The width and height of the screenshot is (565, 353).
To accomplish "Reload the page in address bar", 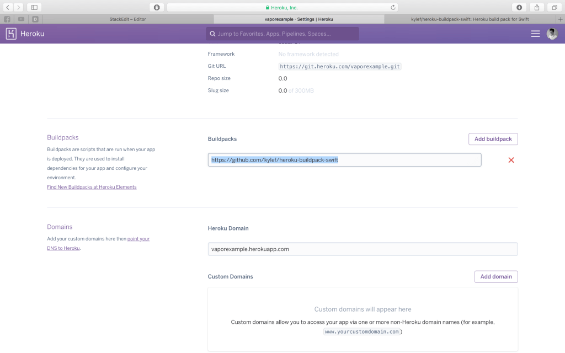I will [393, 7].
